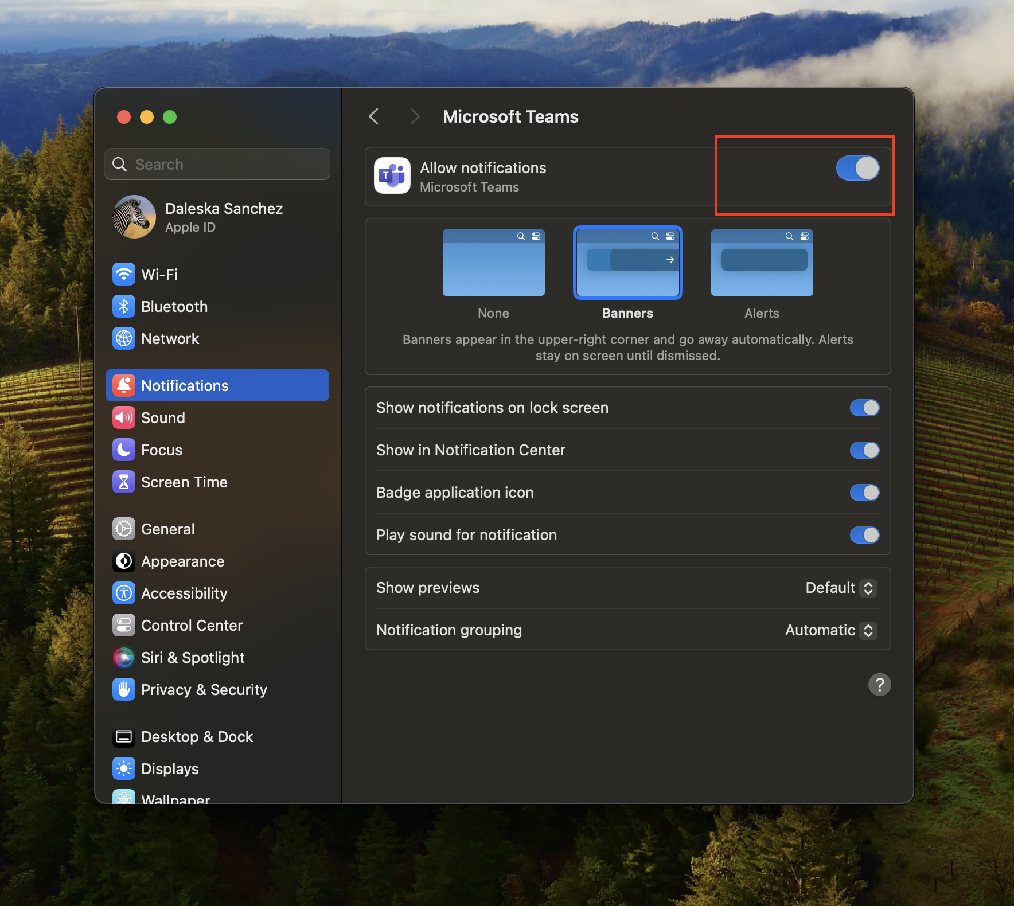
Task: Click the Privacy & Security hand icon
Action: [124, 689]
